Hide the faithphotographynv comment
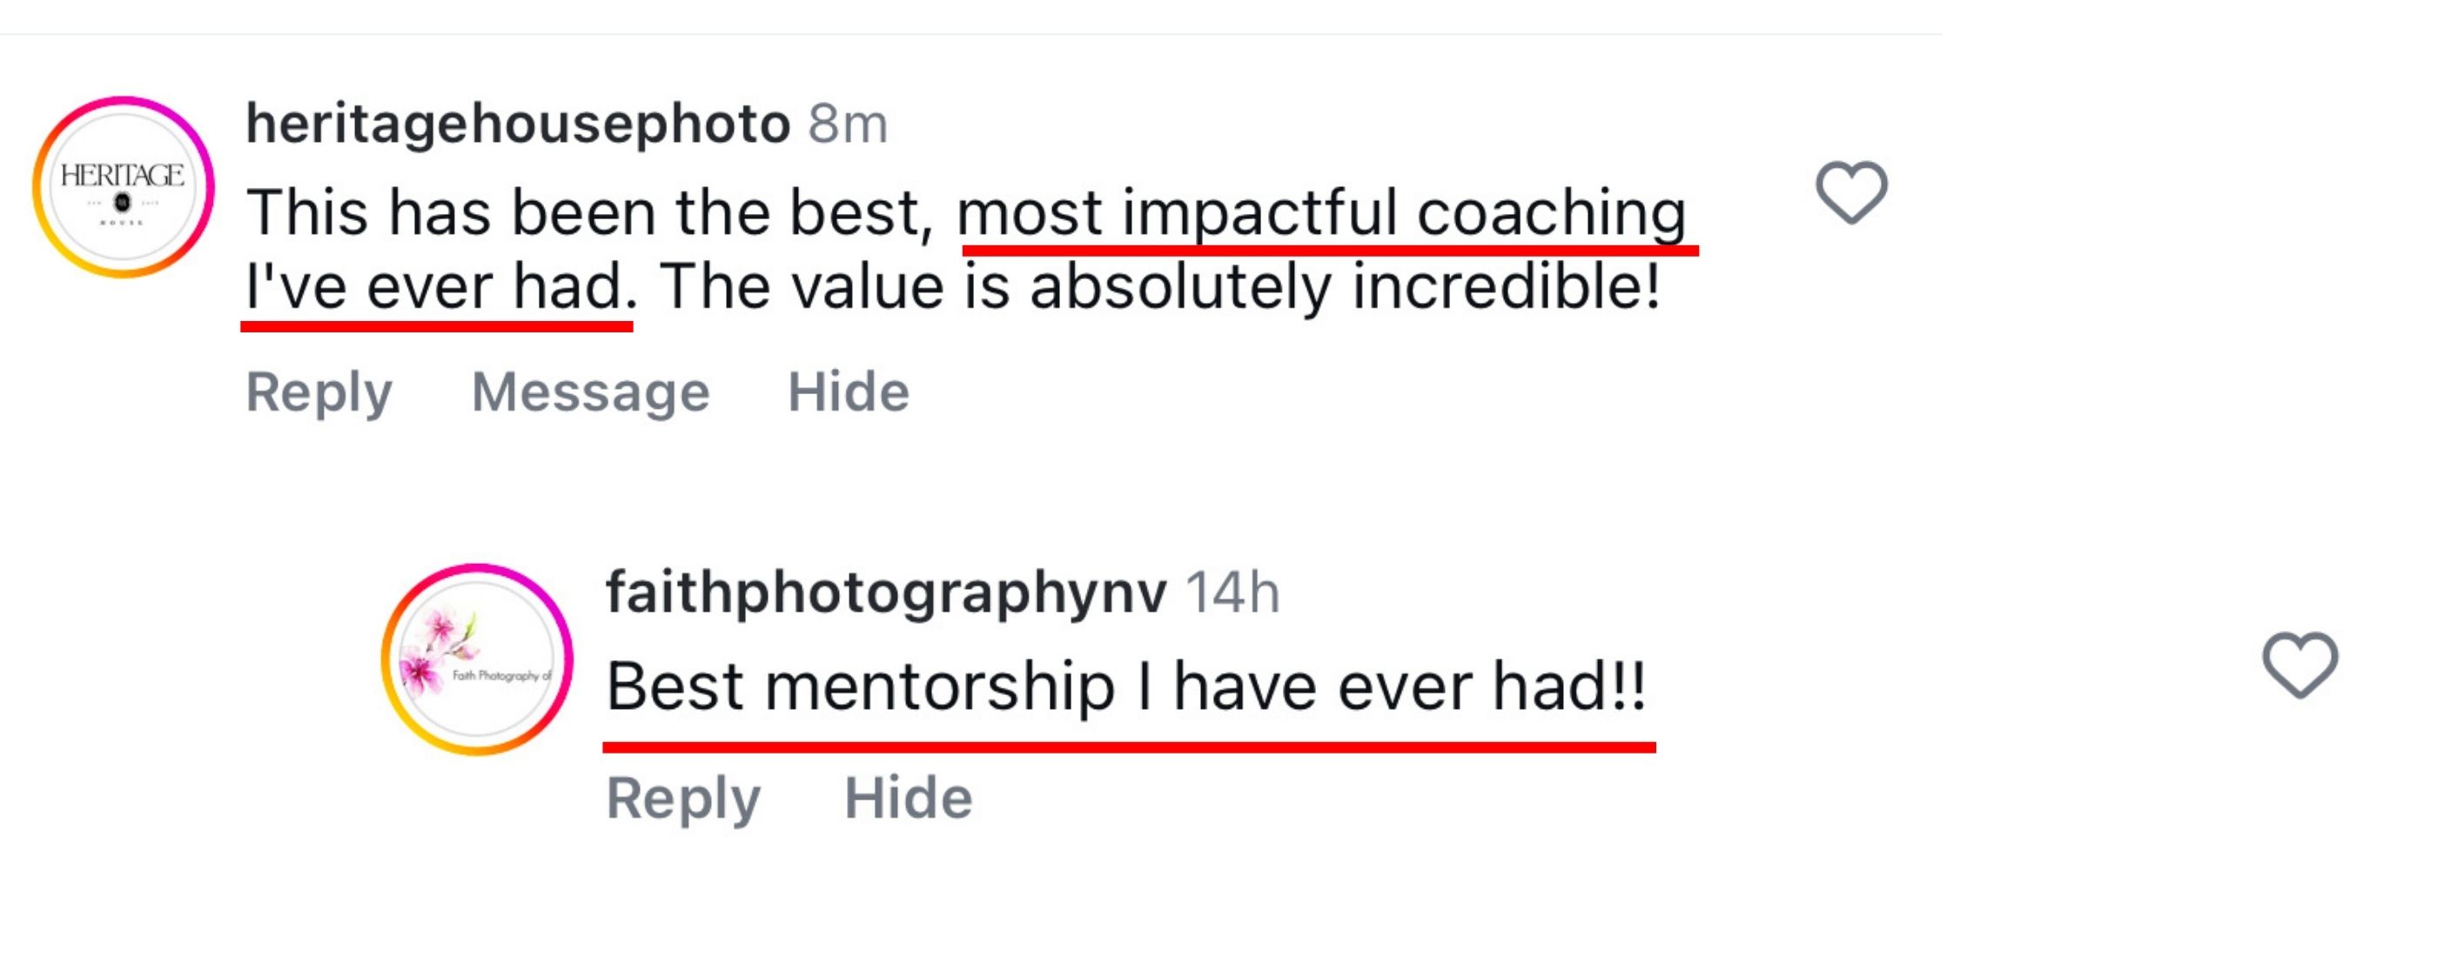The image size is (2437, 957). [x=908, y=798]
